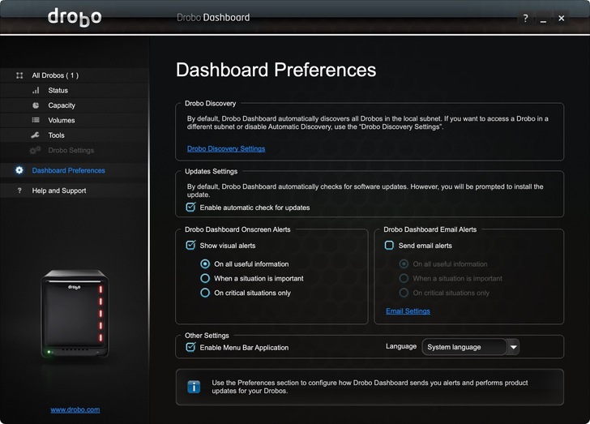590x424 pixels.
Task: Expand the All Drobos (1) list
Action: point(55,75)
